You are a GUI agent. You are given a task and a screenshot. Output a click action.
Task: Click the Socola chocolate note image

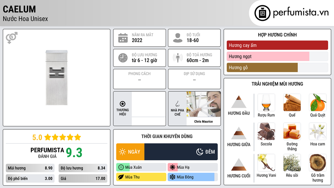click(x=266, y=131)
